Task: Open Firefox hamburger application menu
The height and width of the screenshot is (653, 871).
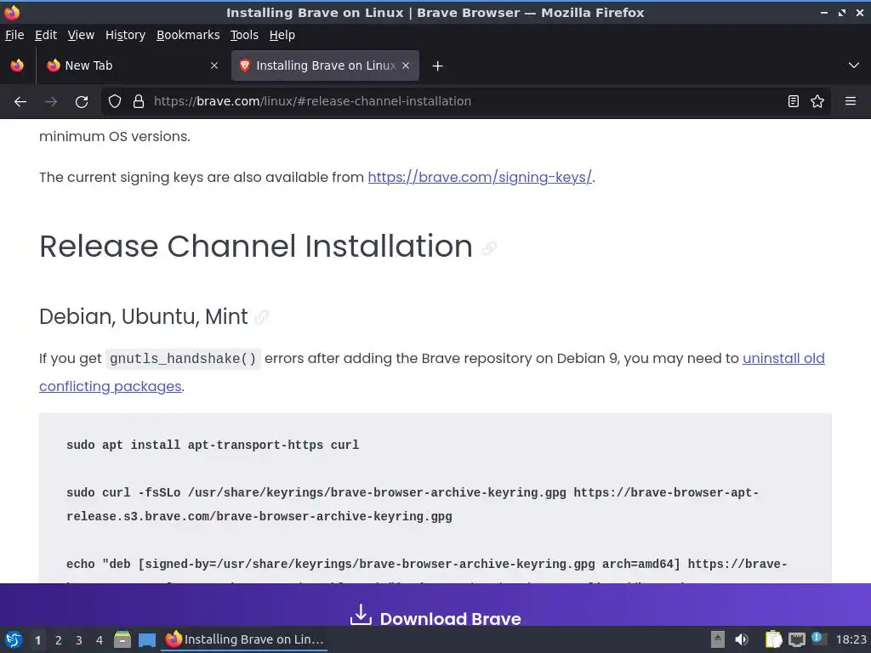Action: coord(851,101)
